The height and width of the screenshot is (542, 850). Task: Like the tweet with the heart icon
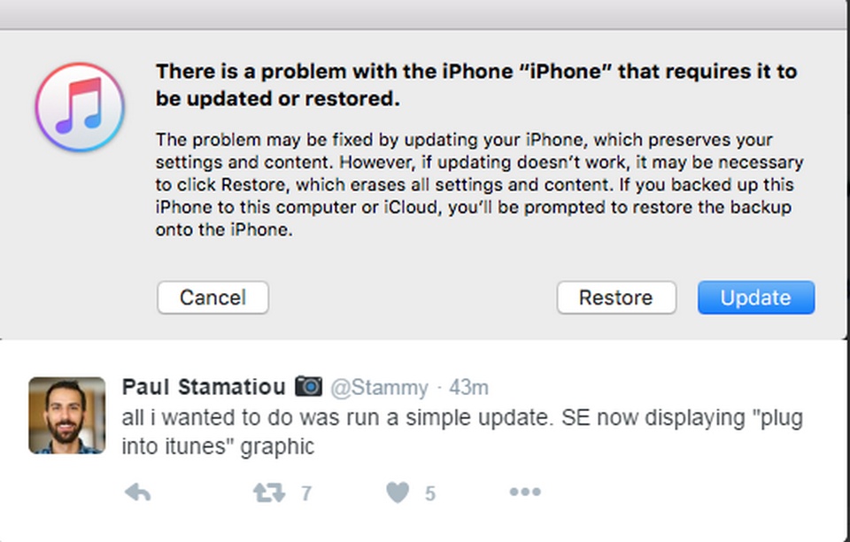pyautogui.click(x=398, y=492)
